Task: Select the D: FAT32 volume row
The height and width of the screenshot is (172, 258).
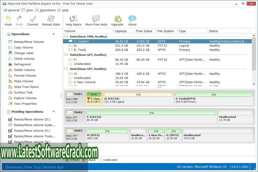Action: pos(157,46)
